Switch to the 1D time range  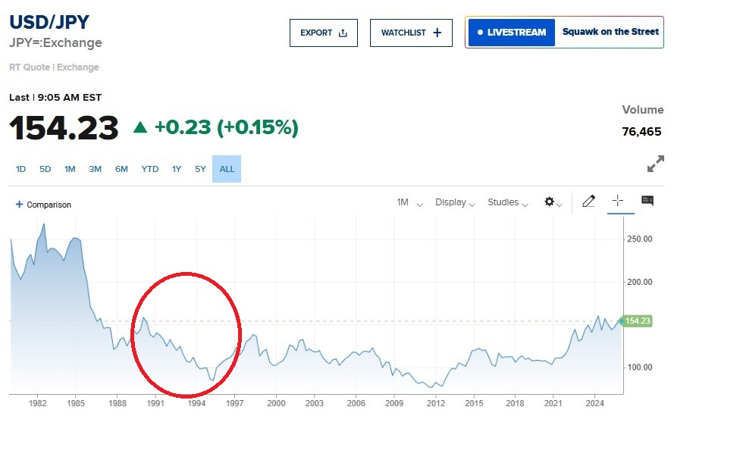(x=20, y=169)
